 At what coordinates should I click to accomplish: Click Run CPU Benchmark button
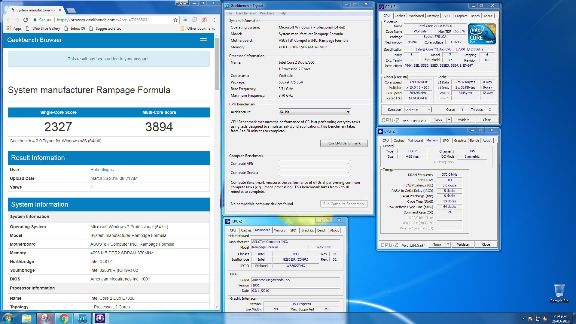pyautogui.click(x=344, y=143)
